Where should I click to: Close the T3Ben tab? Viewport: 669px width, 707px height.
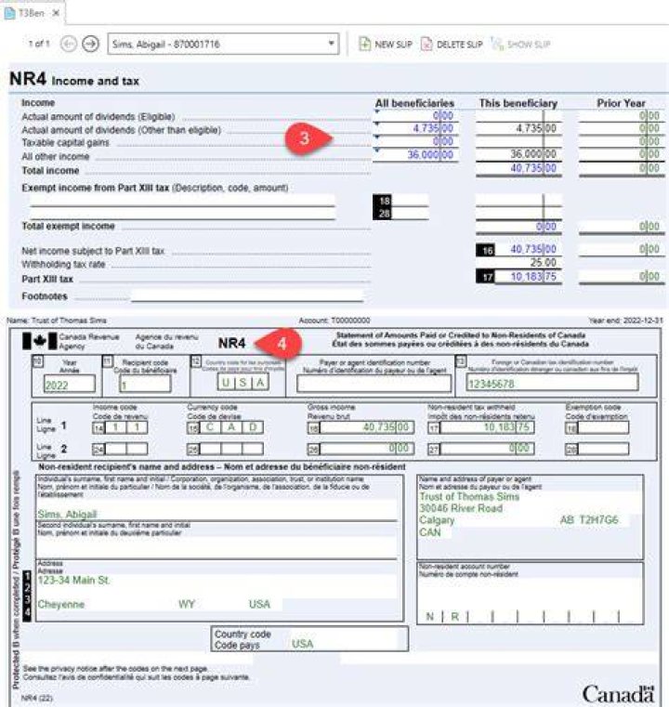56,13
